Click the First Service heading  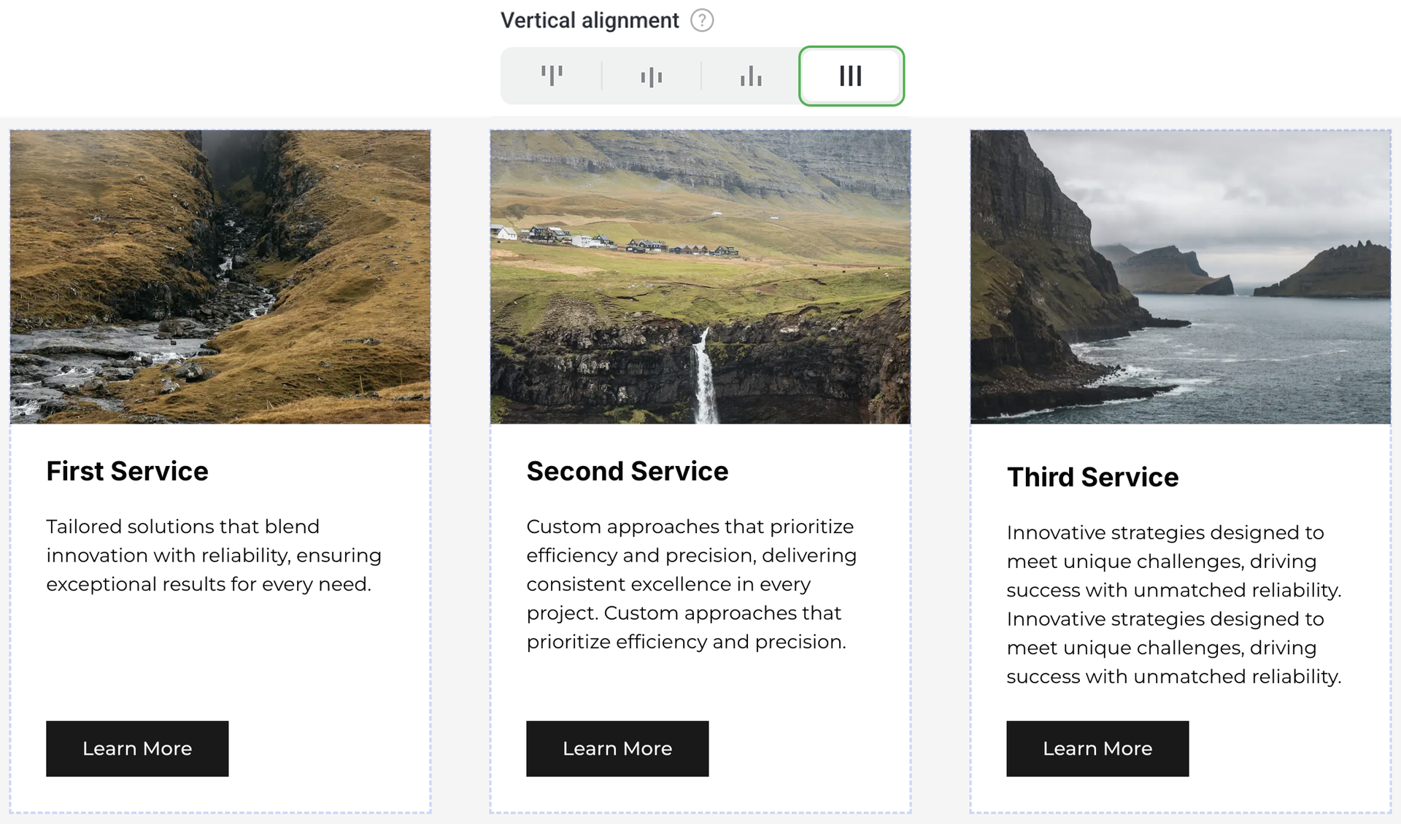pyautogui.click(x=127, y=471)
